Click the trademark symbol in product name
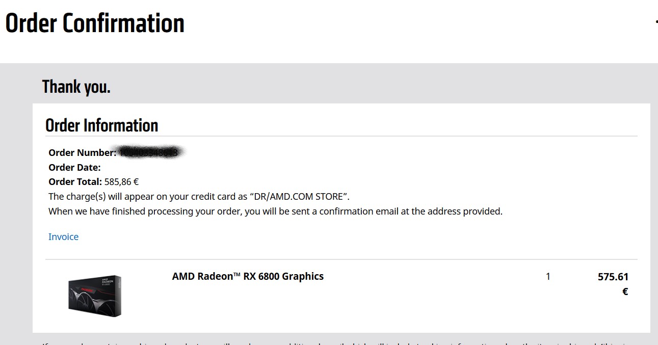Image resolution: width=658 pixels, height=345 pixels. [x=236, y=275]
